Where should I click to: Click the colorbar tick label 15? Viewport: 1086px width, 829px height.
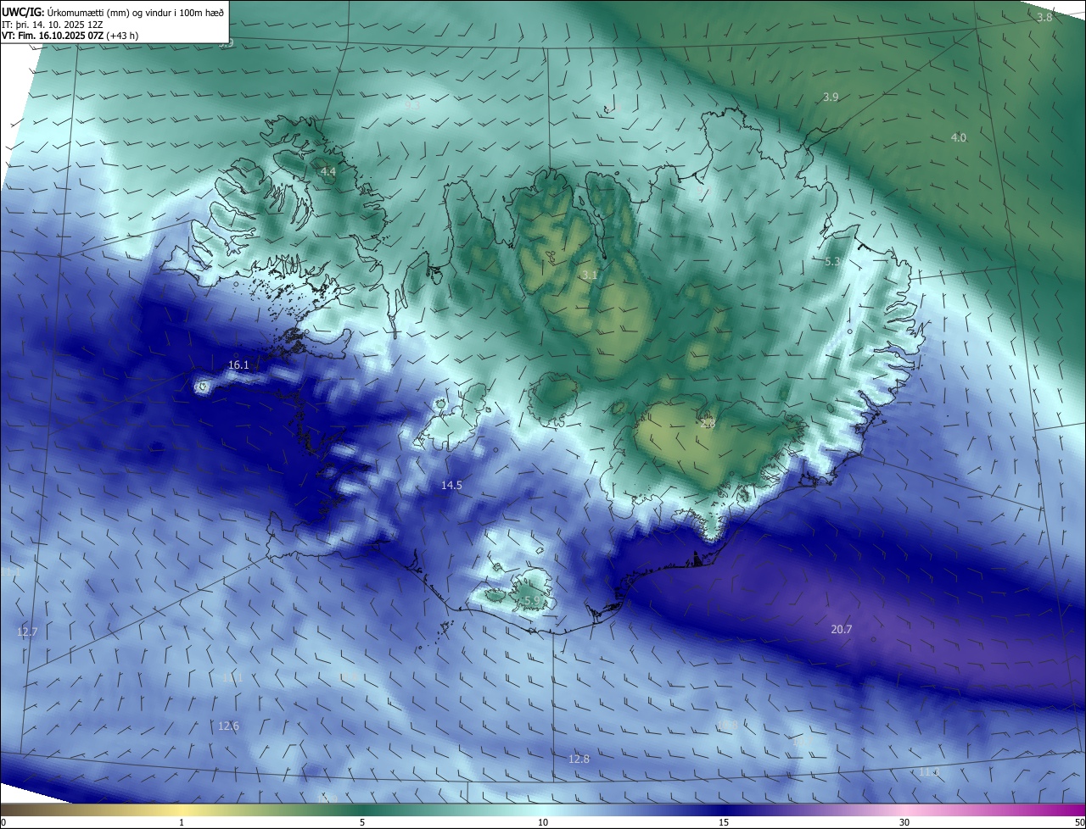[x=724, y=822]
